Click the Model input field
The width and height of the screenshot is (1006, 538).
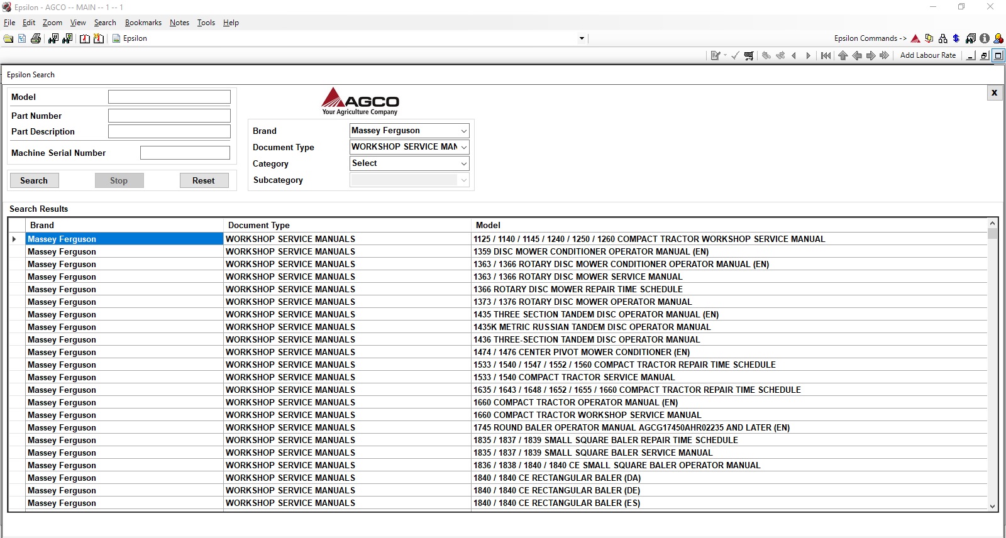(169, 97)
